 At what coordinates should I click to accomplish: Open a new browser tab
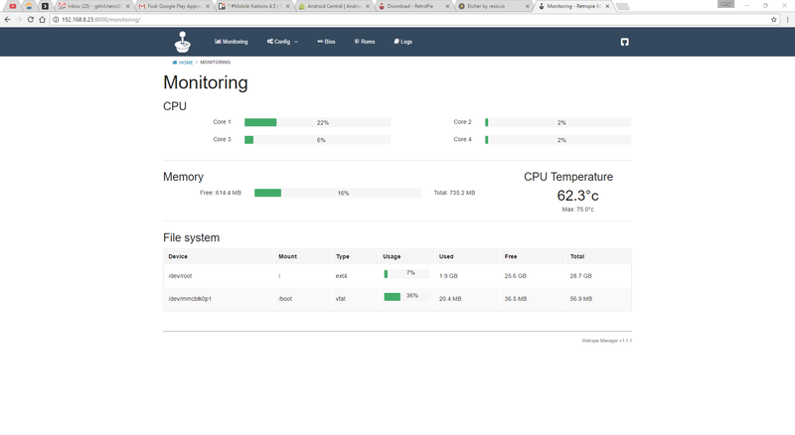point(623,7)
